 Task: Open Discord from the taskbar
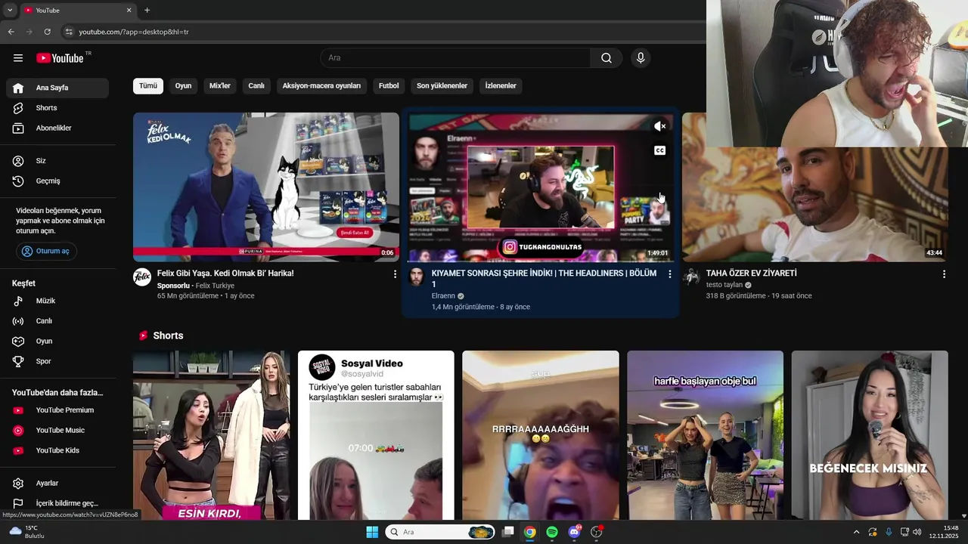tap(574, 532)
